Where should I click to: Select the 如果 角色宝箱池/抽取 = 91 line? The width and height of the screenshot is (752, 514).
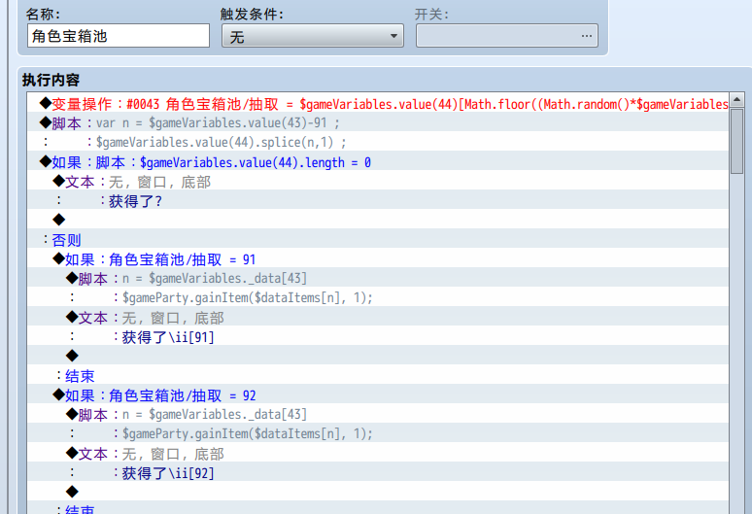(x=378, y=259)
